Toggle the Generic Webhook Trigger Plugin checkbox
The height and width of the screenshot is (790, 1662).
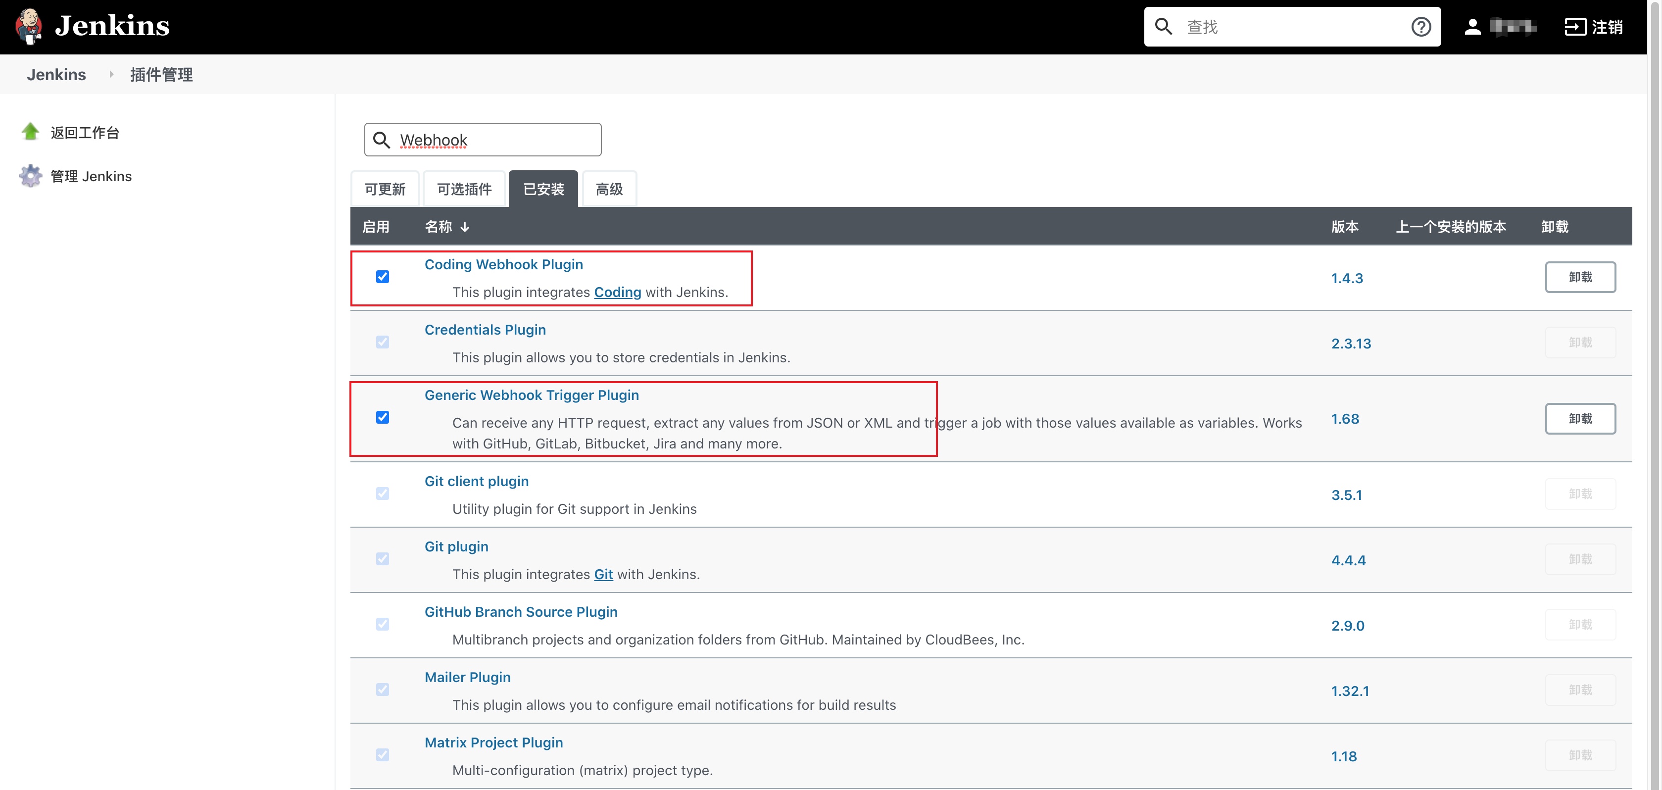tap(383, 418)
